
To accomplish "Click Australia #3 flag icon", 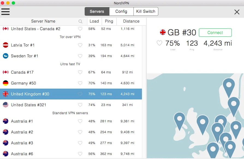I will (x=6, y=143).
